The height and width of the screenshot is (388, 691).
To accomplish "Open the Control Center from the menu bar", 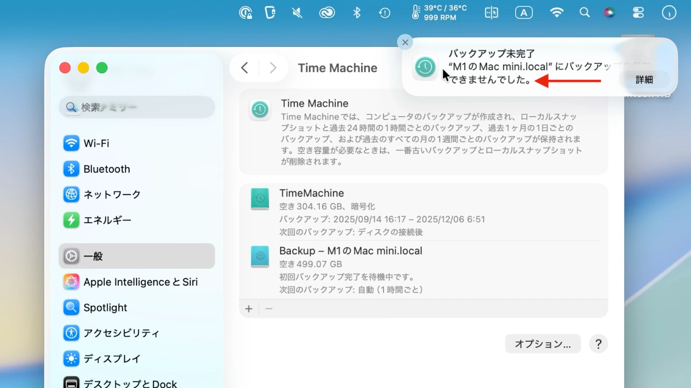I will [x=638, y=12].
